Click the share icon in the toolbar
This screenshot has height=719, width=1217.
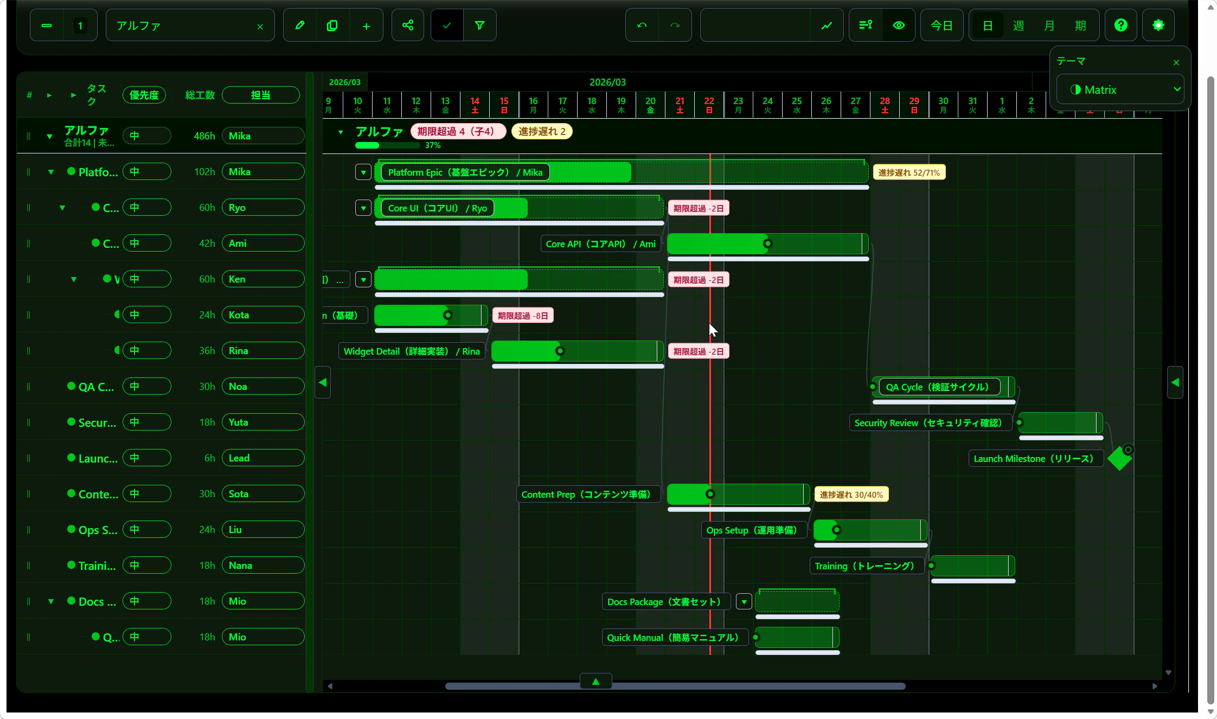point(408,25)
